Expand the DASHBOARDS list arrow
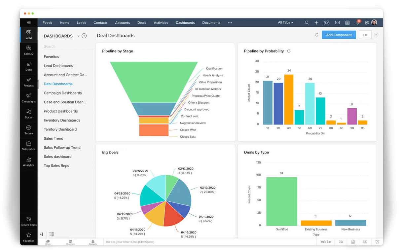 [78, 36]
